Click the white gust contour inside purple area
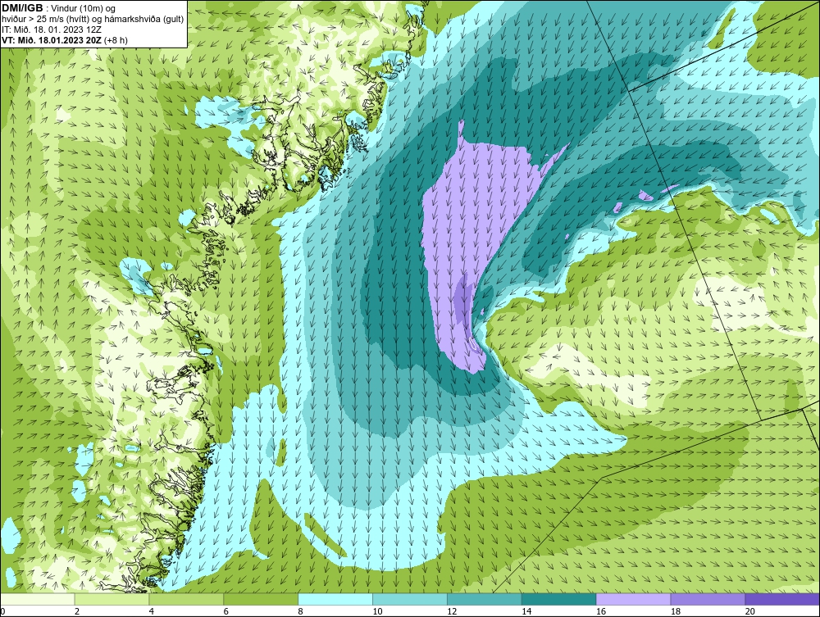 click(473, 343)
